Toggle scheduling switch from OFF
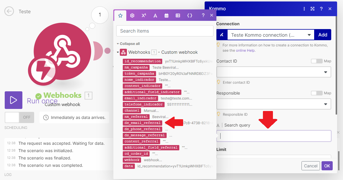This screenshot has width=343, height=180. point(19,117)
